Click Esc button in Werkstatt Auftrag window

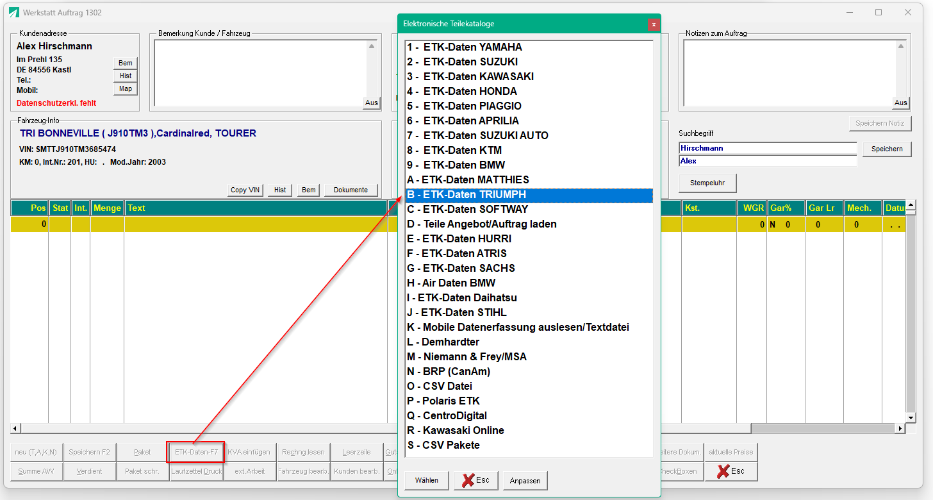click(x=731, y=471)
